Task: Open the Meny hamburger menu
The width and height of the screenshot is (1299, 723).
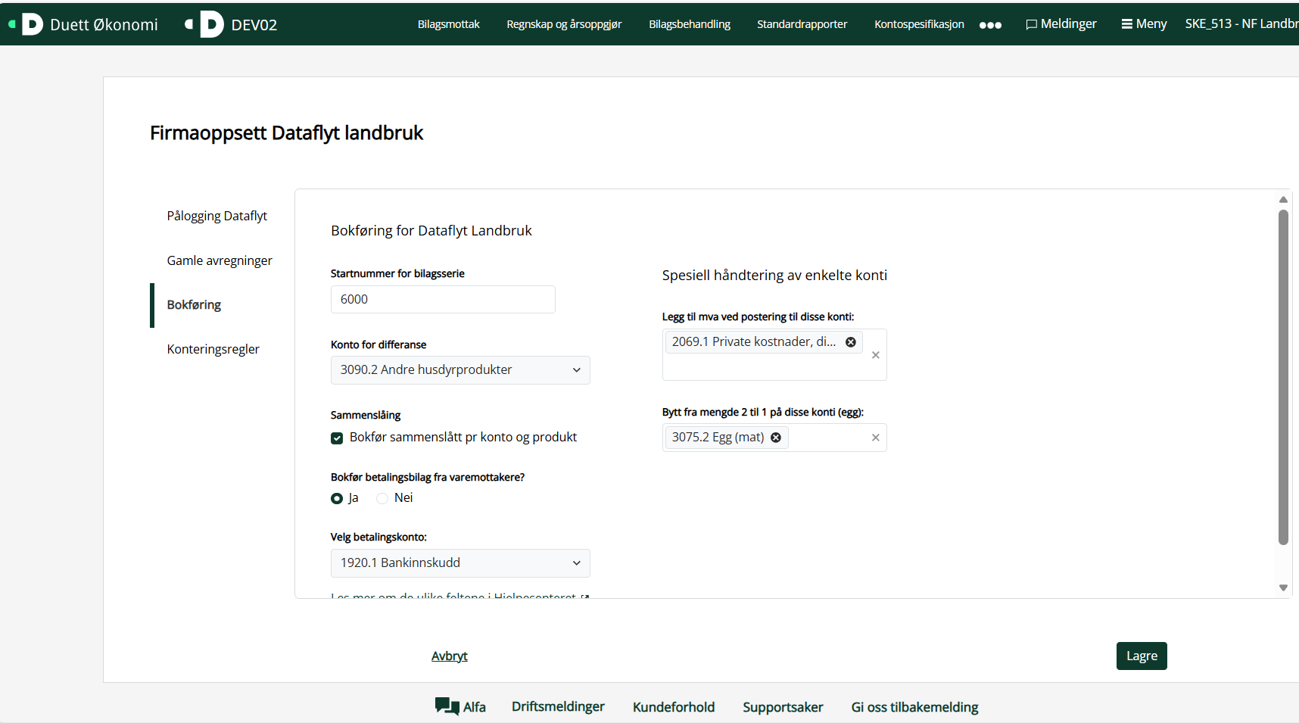Action: 1144,24
